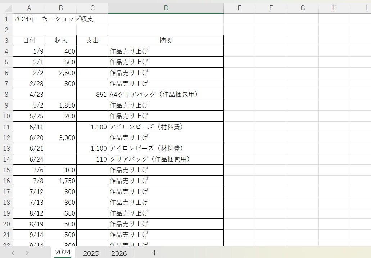Select cell 'クリアバッグ（作品梱包用）' in row 14
This screenshot has height=258, width=371.
(166, 159)
